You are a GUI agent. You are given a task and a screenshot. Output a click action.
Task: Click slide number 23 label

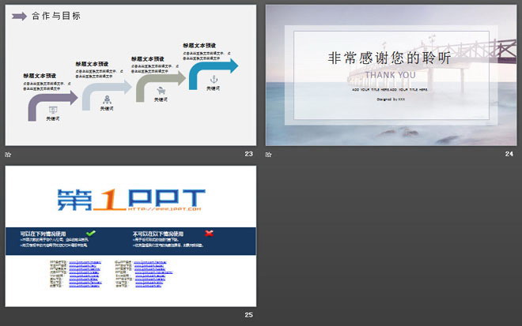[x=248, y=154]
